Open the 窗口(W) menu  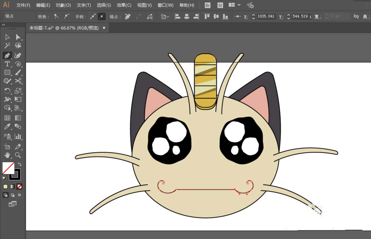(x=165, y=5)
